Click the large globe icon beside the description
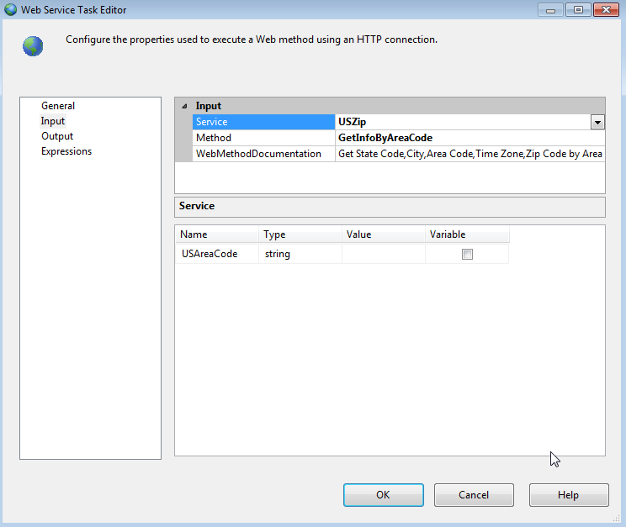Screen dimensions: 626x527 coord(33,46)
